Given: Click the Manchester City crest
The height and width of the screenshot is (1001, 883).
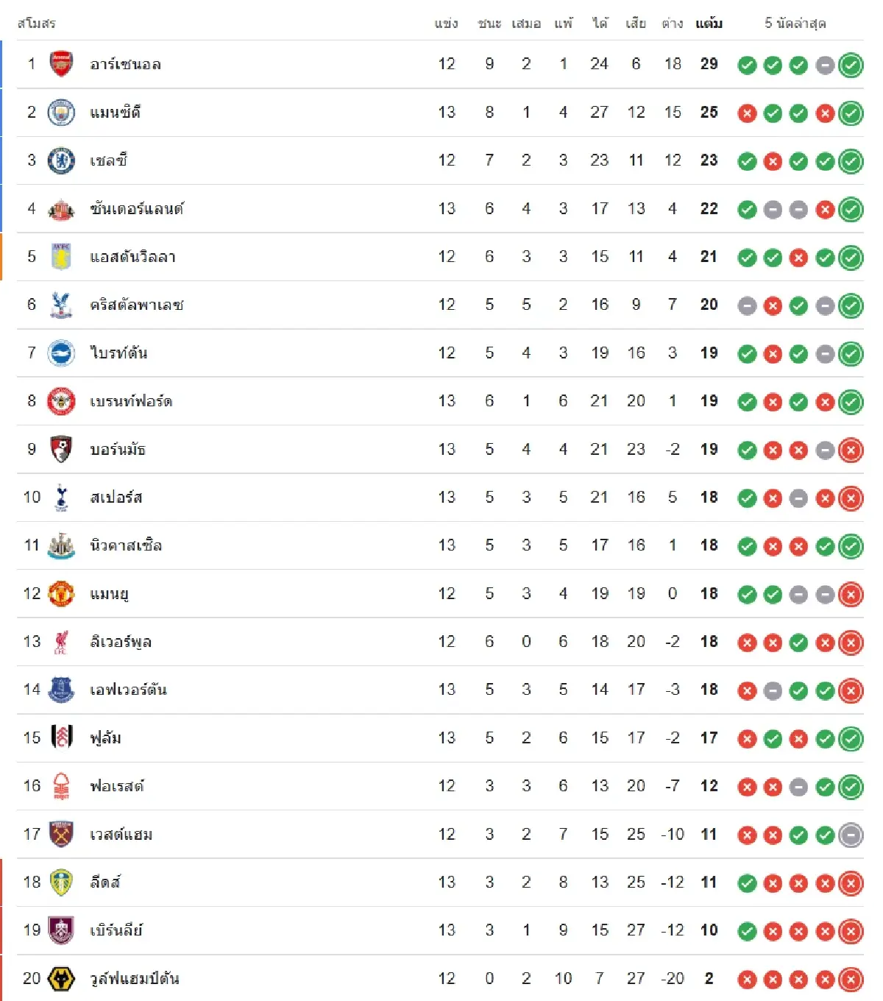Looking at the screenshot, I should pos(61,113).
